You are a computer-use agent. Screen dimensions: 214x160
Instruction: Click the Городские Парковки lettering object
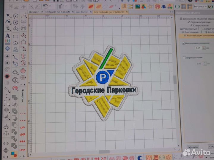[x=104, y=90]
